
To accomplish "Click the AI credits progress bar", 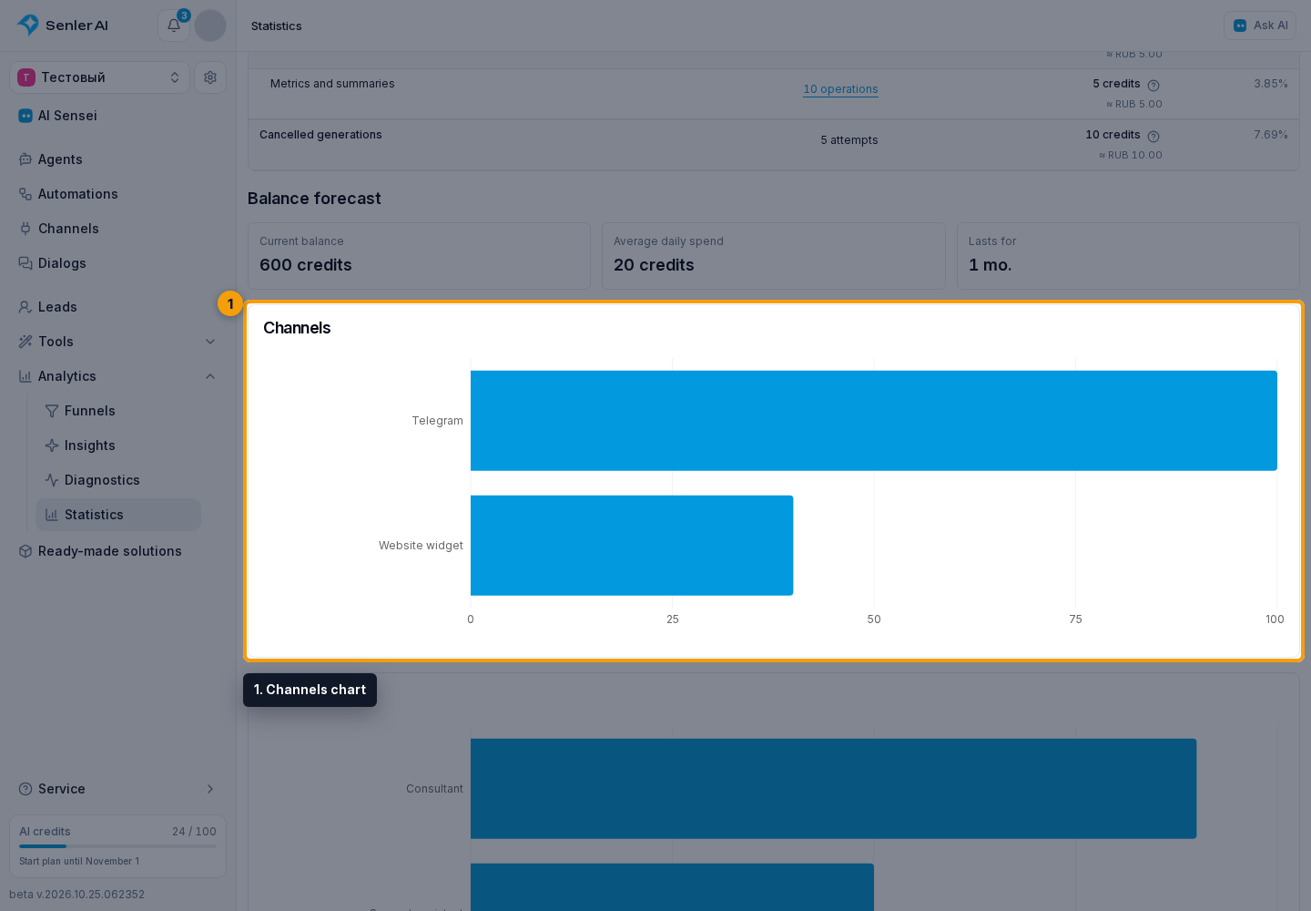I will click(117, 846).
